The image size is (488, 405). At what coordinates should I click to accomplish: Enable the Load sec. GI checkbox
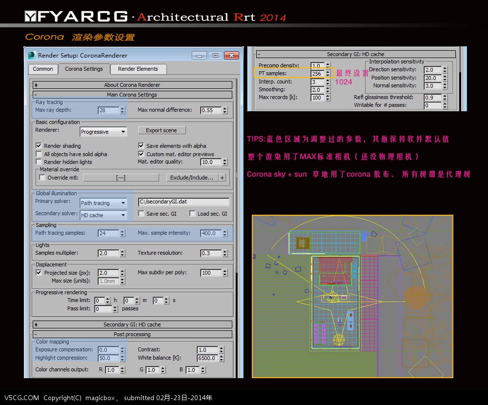tap(192, 214)
